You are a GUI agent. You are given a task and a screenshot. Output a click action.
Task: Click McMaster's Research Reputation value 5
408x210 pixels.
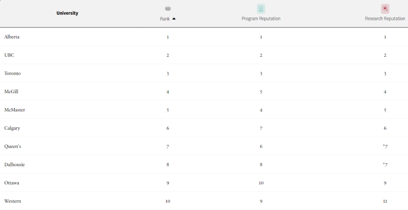click(385, 110)
